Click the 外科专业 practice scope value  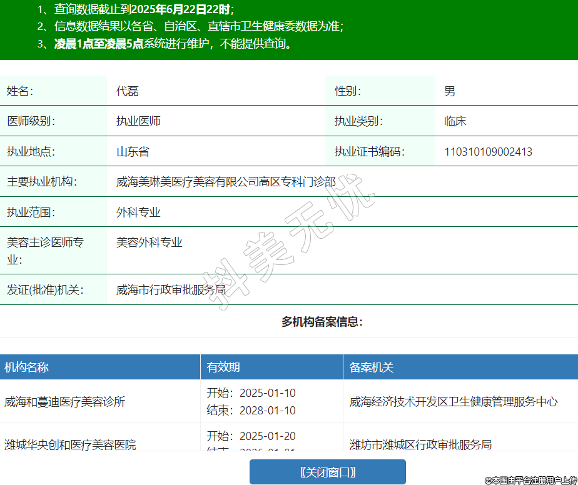(x=138, y=212)
